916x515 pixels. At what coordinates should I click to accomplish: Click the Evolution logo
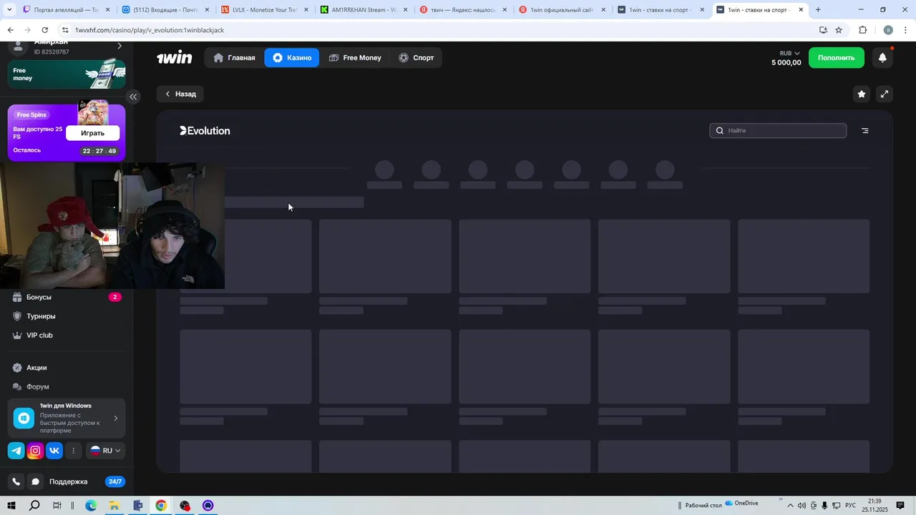(205, 131)
